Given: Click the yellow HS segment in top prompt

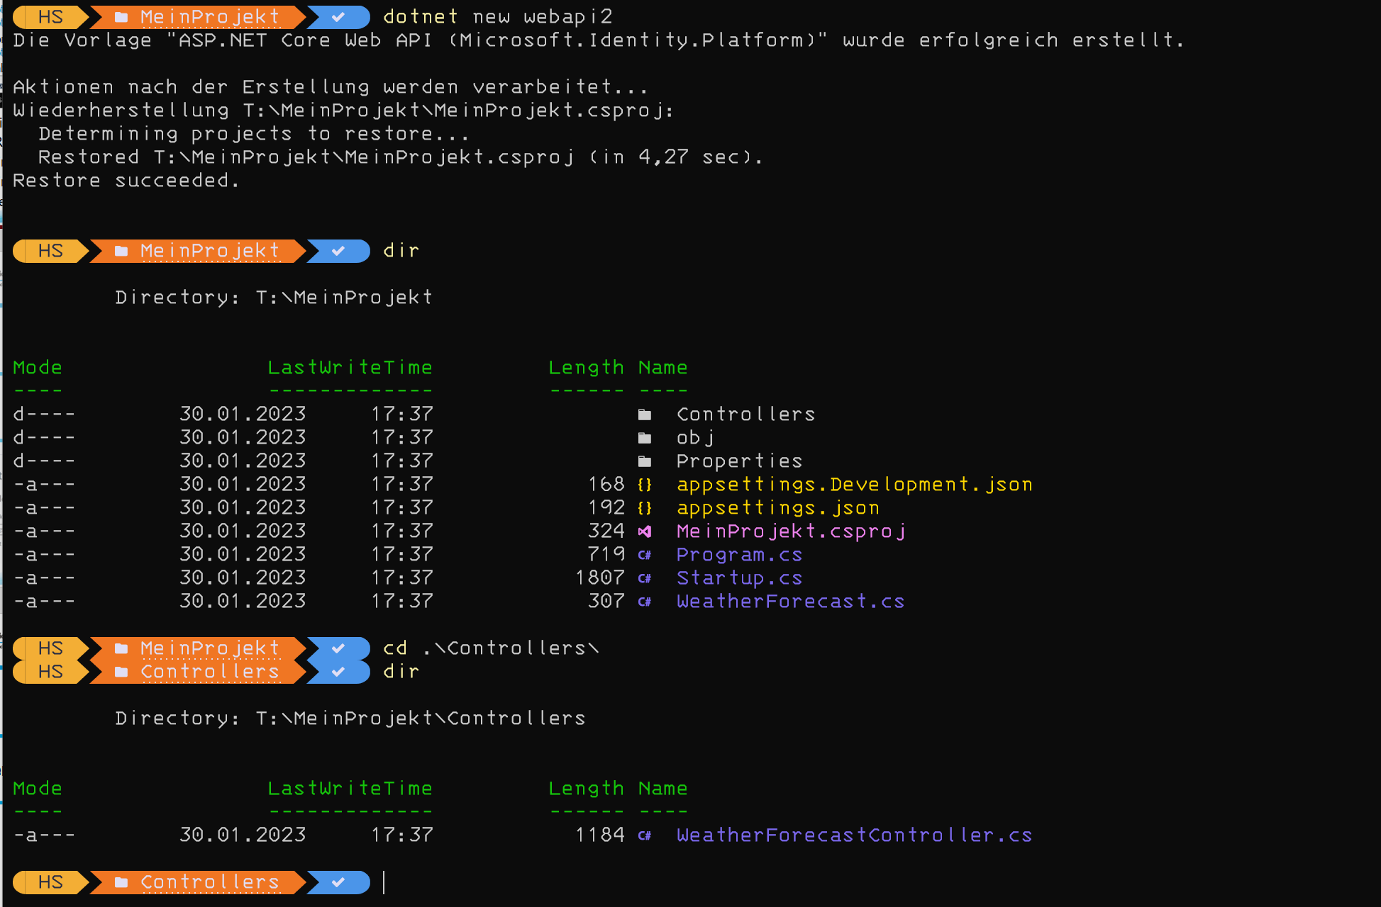Looking at the screenshot, I should click(50, 16).
